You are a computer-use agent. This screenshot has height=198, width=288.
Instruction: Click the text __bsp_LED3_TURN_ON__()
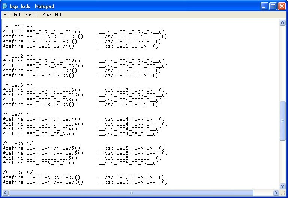[131, 90]
